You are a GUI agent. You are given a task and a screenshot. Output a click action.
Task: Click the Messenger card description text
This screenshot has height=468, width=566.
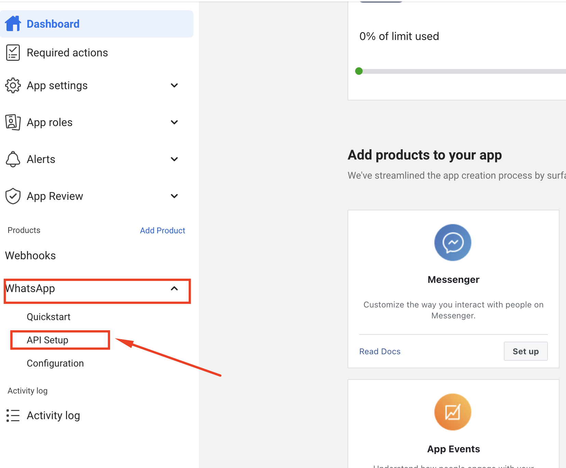(453, 310)
